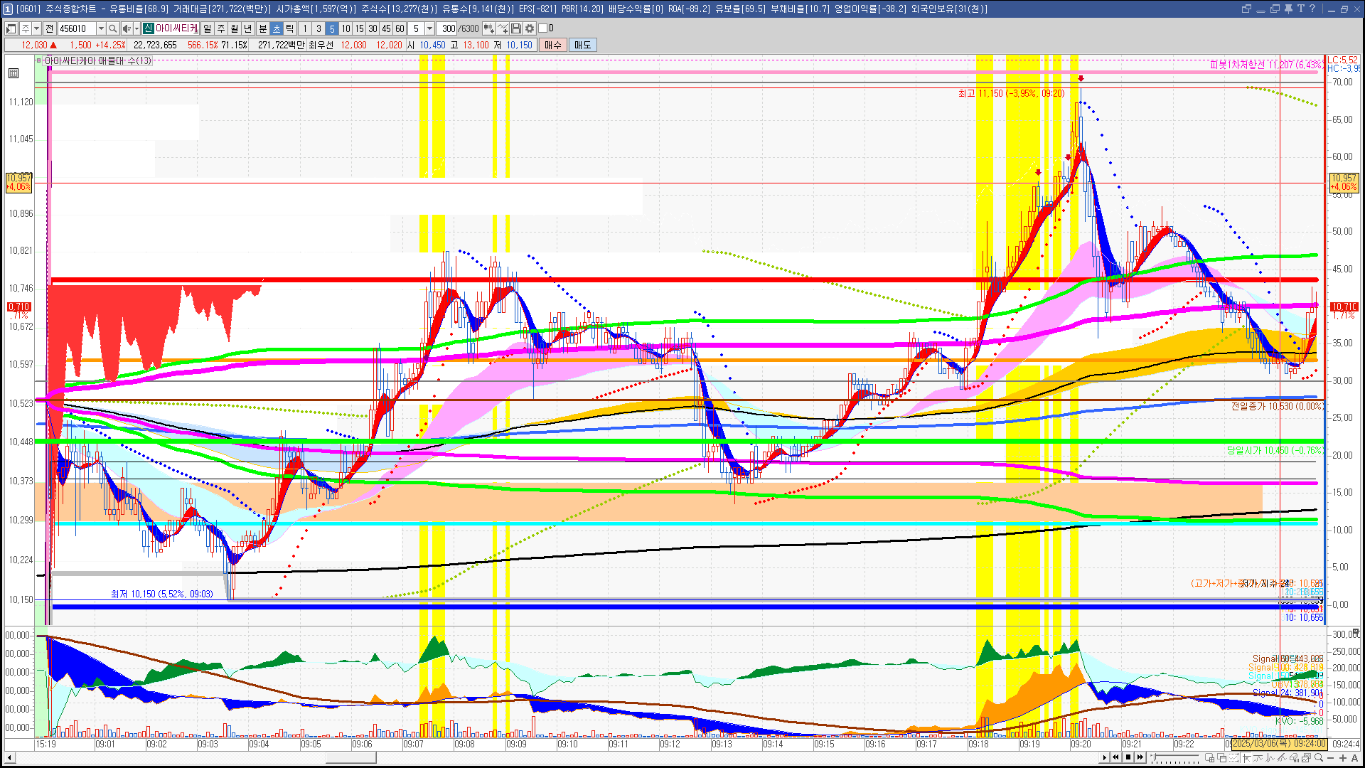Select the 초 (seconds) period toggle
This screenshot has width=1365, height=768.
pos(277,28)
